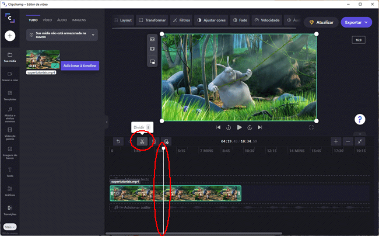Open the help question mark button
The height and width of the screenshot is (236, 379).
click(360, 119)
